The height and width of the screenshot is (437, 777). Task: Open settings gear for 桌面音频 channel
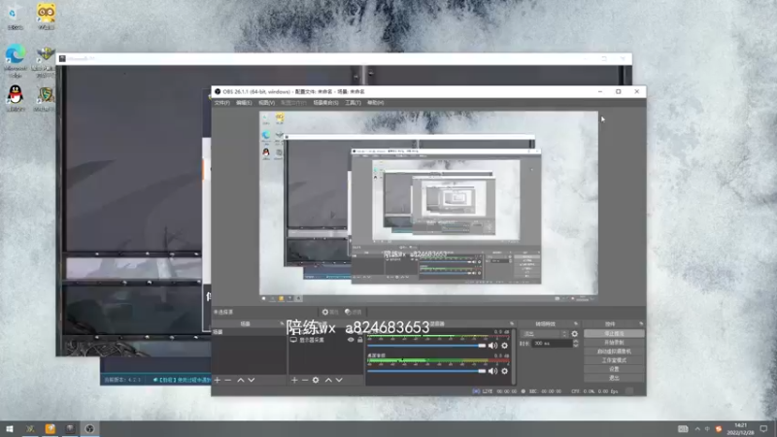(x=504, y=371)
